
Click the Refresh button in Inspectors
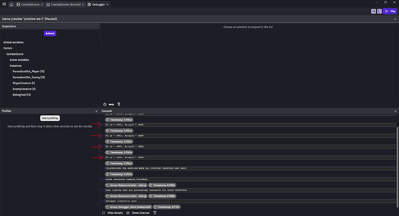(x=50, y=33)
